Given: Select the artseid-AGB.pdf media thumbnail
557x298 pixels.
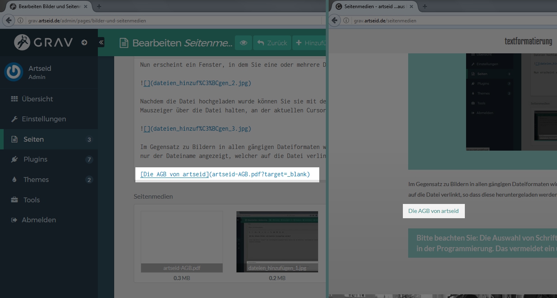Looking at the screenshot, I should click(182, 241).
